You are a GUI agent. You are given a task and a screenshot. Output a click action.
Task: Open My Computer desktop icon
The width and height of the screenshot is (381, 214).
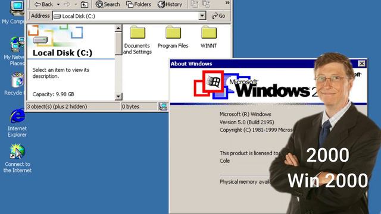pos(14,12)
